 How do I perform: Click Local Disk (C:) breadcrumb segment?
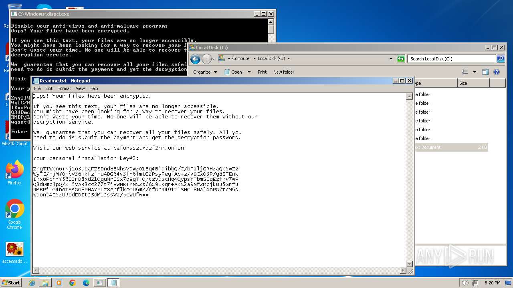271,58
